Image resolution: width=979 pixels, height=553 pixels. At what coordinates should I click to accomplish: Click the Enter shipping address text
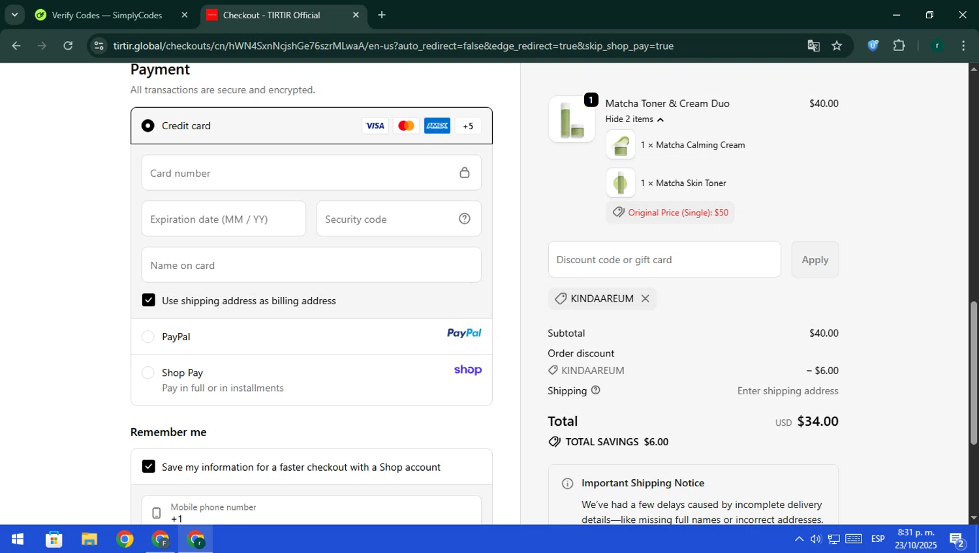pos(788,390)
